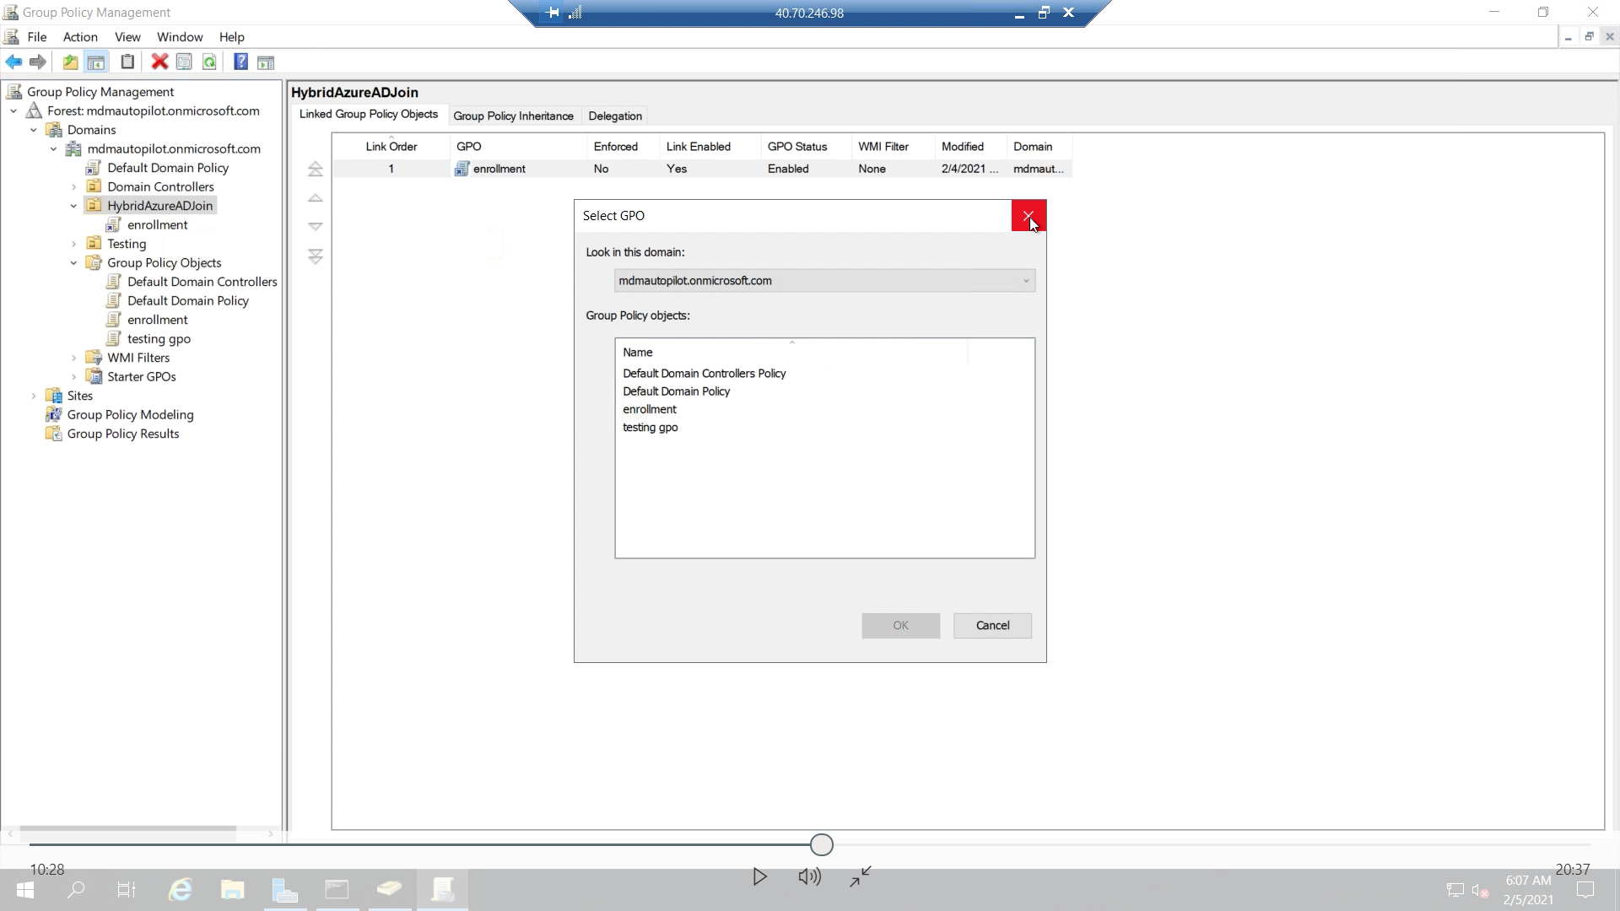Collapse the Group Policy Objects node

73,263
